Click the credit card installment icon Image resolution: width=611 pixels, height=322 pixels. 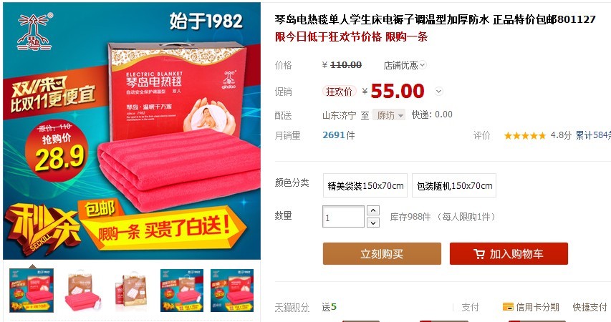(508, 307)
